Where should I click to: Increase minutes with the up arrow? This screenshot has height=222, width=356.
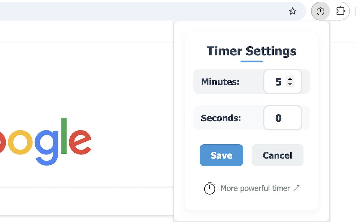click(290, 79)
